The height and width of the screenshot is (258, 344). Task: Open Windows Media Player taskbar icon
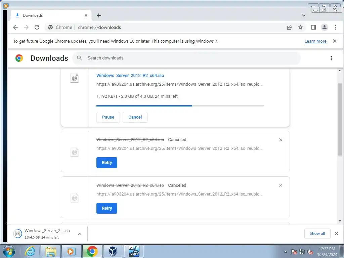pyautogui.click(x=71, y=251)
